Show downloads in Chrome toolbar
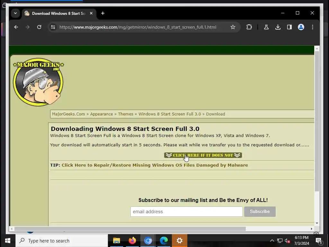This screenshot has height=247, width=329. [x=278, y=27]
